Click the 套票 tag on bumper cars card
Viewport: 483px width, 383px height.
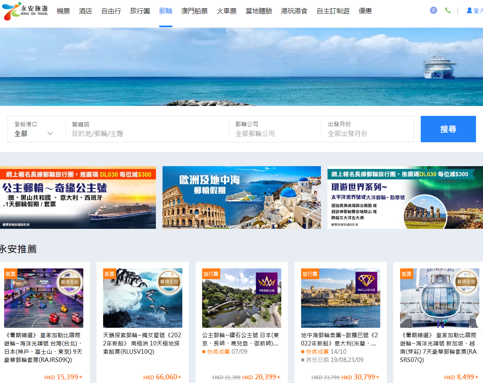tap(11, 274)
